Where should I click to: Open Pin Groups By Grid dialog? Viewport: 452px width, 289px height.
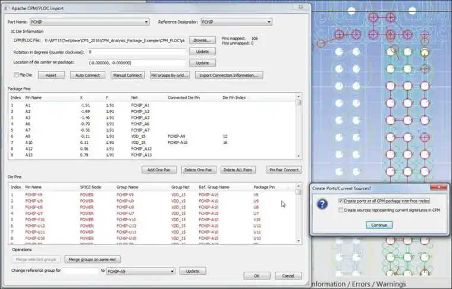[169, 75]
